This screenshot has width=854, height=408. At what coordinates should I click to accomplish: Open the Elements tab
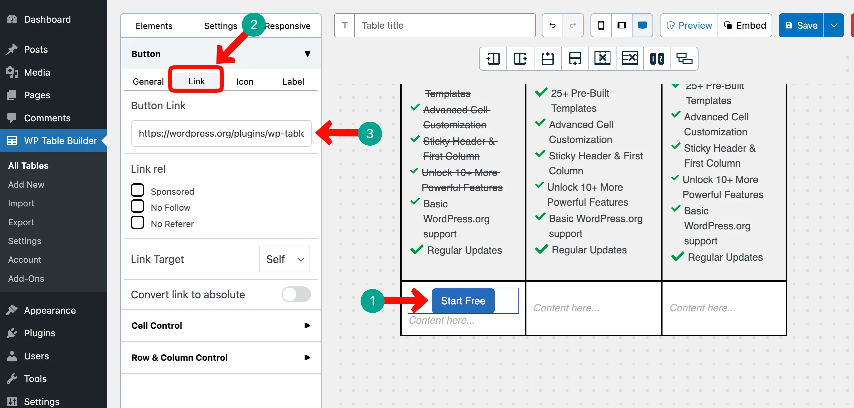(x=154, y=26)
